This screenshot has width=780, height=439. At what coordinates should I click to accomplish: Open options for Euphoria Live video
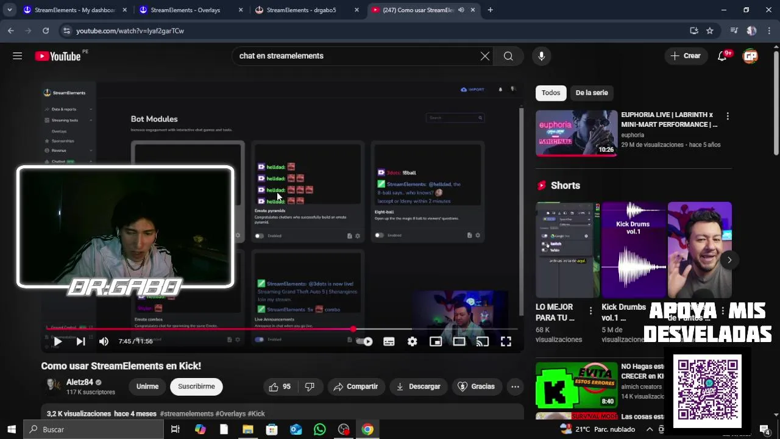click(727, 116)
